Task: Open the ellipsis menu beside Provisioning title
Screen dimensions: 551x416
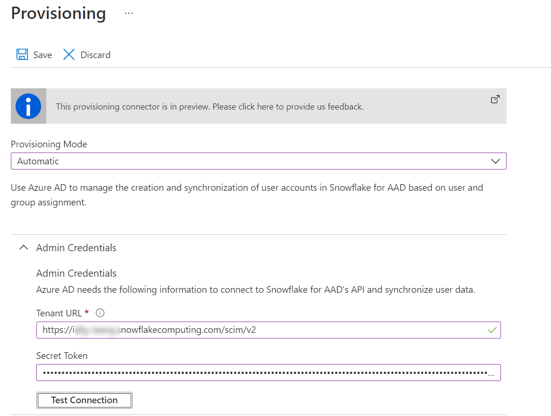Action: coord(129,13)
